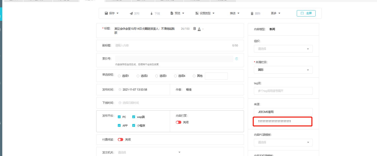Uncheck the wap端 checkbox

click(134, 117)
